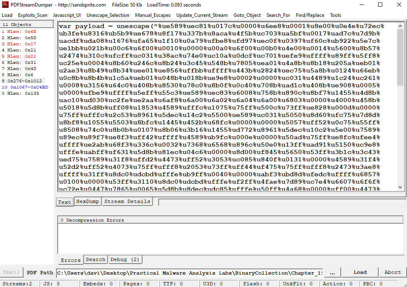Image resolution: width=407 pixels, height=287 pixels.
Task: Click the Abort button
Action: (393, 272)
